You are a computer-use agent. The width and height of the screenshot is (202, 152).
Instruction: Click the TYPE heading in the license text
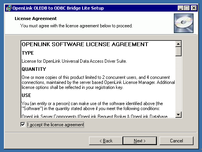click(x=28, y=53)
